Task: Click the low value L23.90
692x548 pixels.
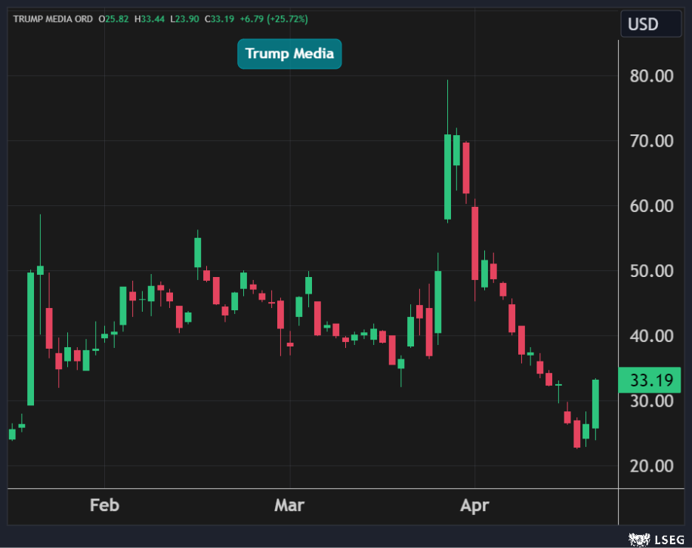Action: pyautogui.click(x=184, y=18)
